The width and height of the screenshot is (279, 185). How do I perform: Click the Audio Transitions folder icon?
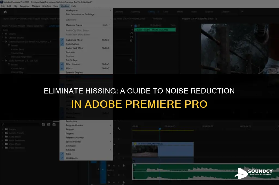[7, 140]
